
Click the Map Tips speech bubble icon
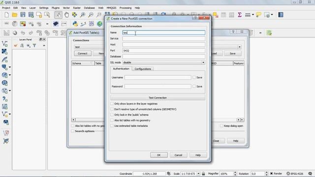click(258, 15)
